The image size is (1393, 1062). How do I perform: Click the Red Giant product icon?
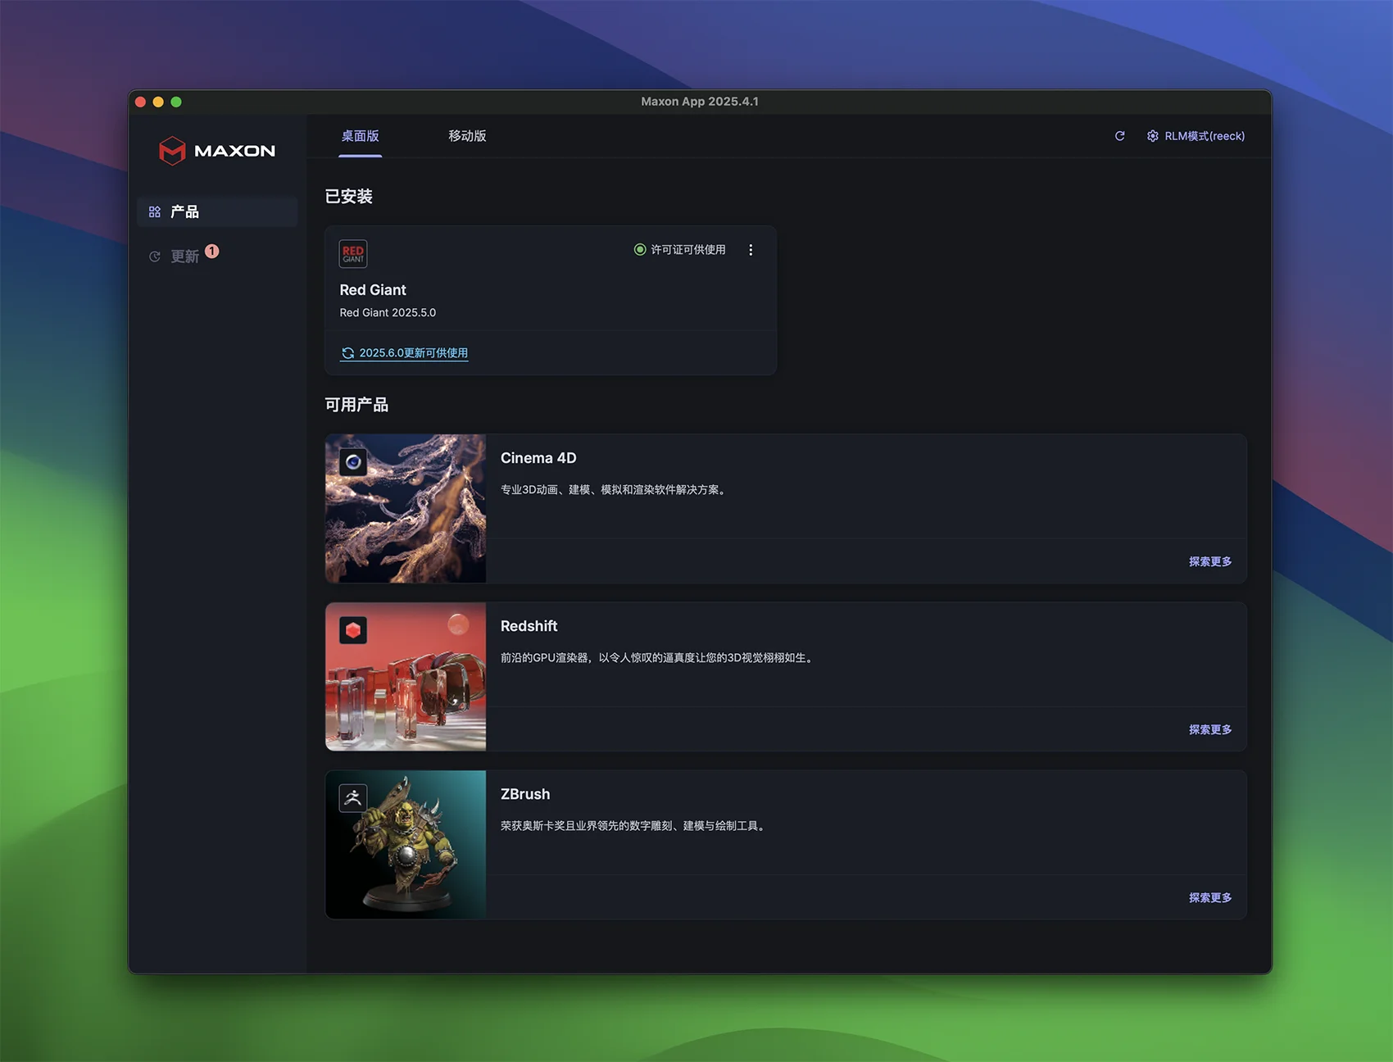pyautogui.click(x=353, y=253)
